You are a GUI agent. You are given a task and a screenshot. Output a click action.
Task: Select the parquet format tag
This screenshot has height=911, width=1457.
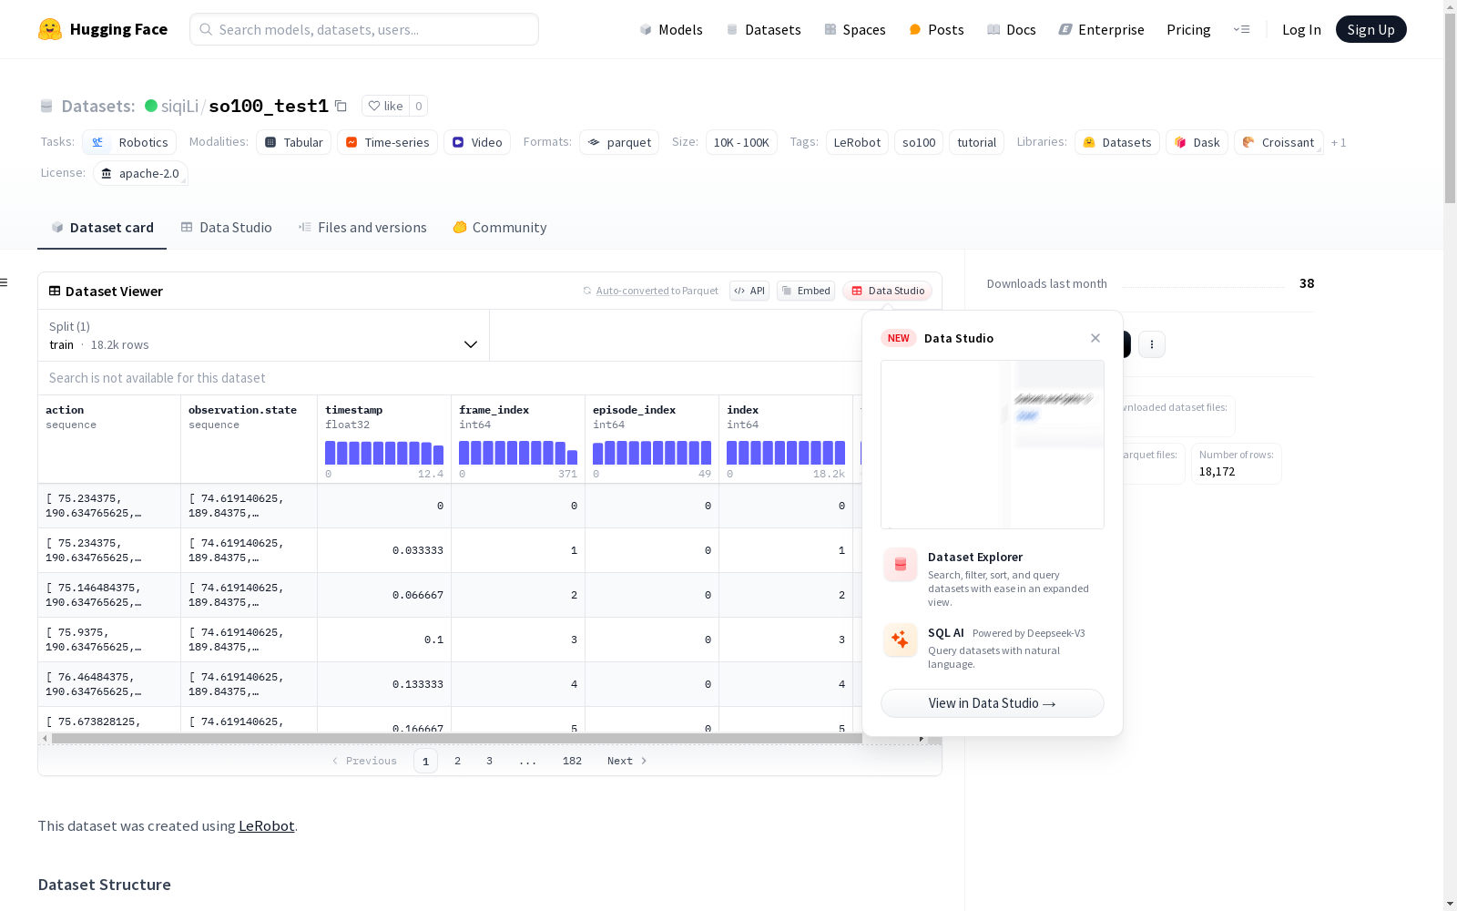point(619,142)
